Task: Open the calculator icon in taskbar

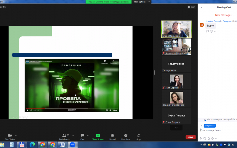Action: (12, 145)
